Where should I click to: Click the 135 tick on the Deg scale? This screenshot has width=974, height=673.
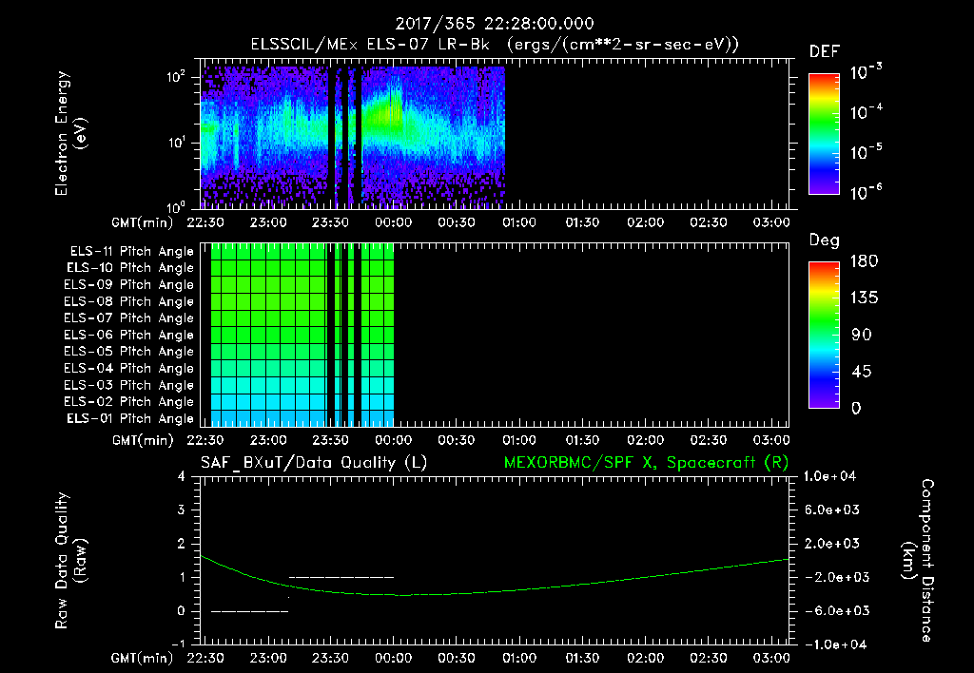864,298
